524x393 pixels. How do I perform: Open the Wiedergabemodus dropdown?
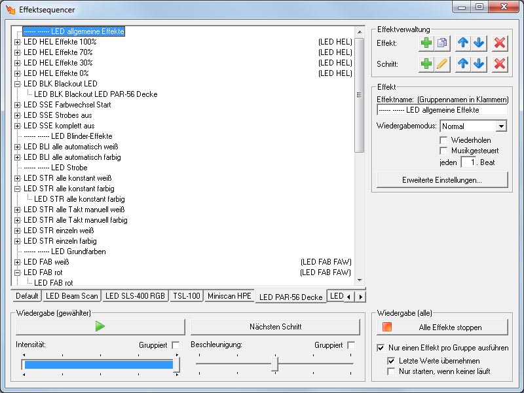click(501, 126)
